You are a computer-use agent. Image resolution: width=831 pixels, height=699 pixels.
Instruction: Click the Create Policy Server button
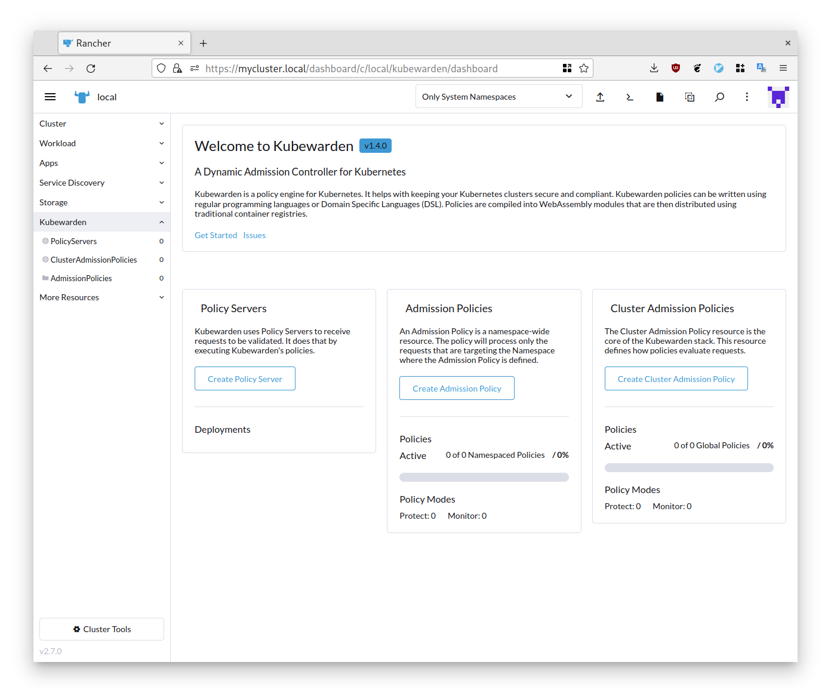click(245, 378)
